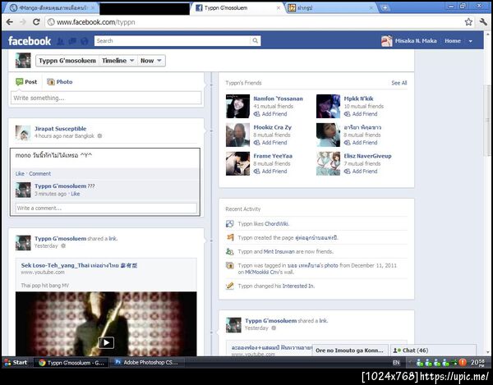The height and width of the screenshot is (385, 493).
Task: Open Jirapat Susceptible's profile
Action: (x=60, y=129)
